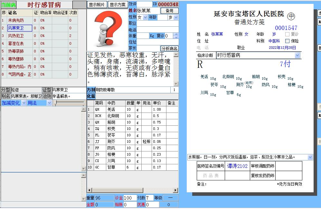The image size is (321, 209).
Task: Increase 复诊 count with the up arrow
Action: click(175, 34)
